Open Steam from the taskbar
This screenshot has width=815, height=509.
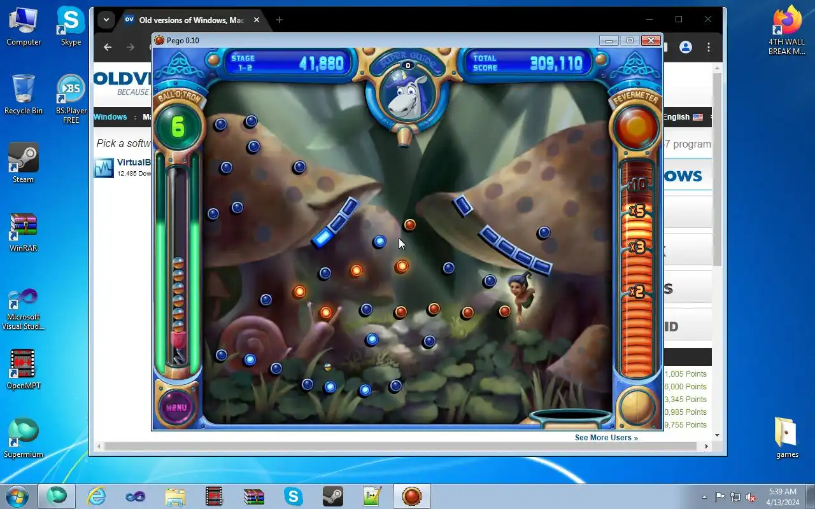coord(333,496)
